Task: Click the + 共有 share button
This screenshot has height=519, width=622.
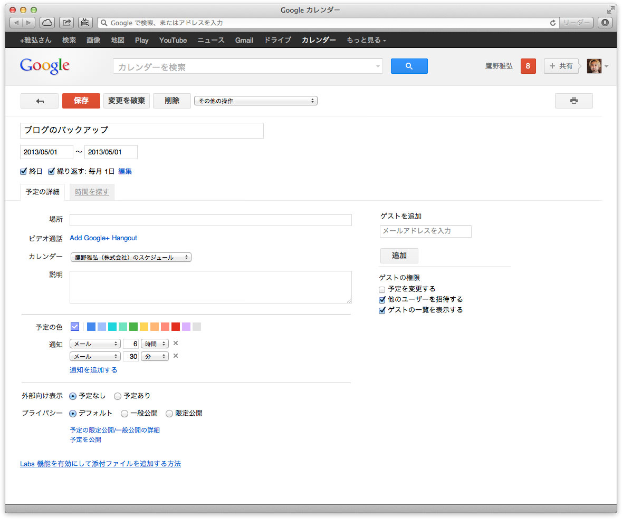Action: click(x=561, y=66)
